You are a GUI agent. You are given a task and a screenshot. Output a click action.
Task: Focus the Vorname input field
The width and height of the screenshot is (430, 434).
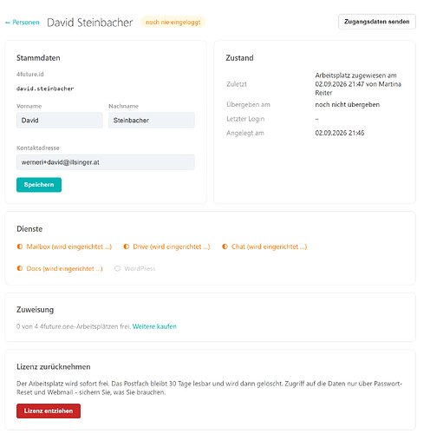tap(60, 120)
